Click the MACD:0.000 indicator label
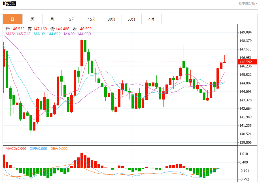Screen dimensions: 259x182 (16, 149)
